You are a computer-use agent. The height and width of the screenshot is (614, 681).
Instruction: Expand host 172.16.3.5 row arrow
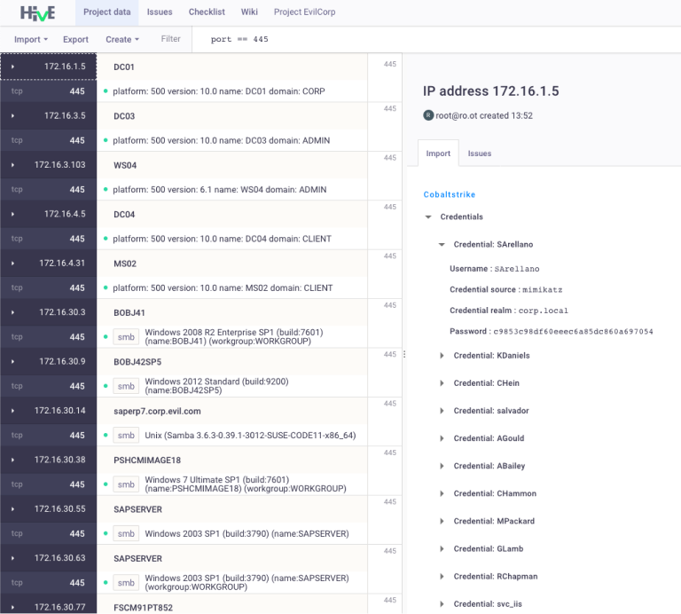point(12,115)
